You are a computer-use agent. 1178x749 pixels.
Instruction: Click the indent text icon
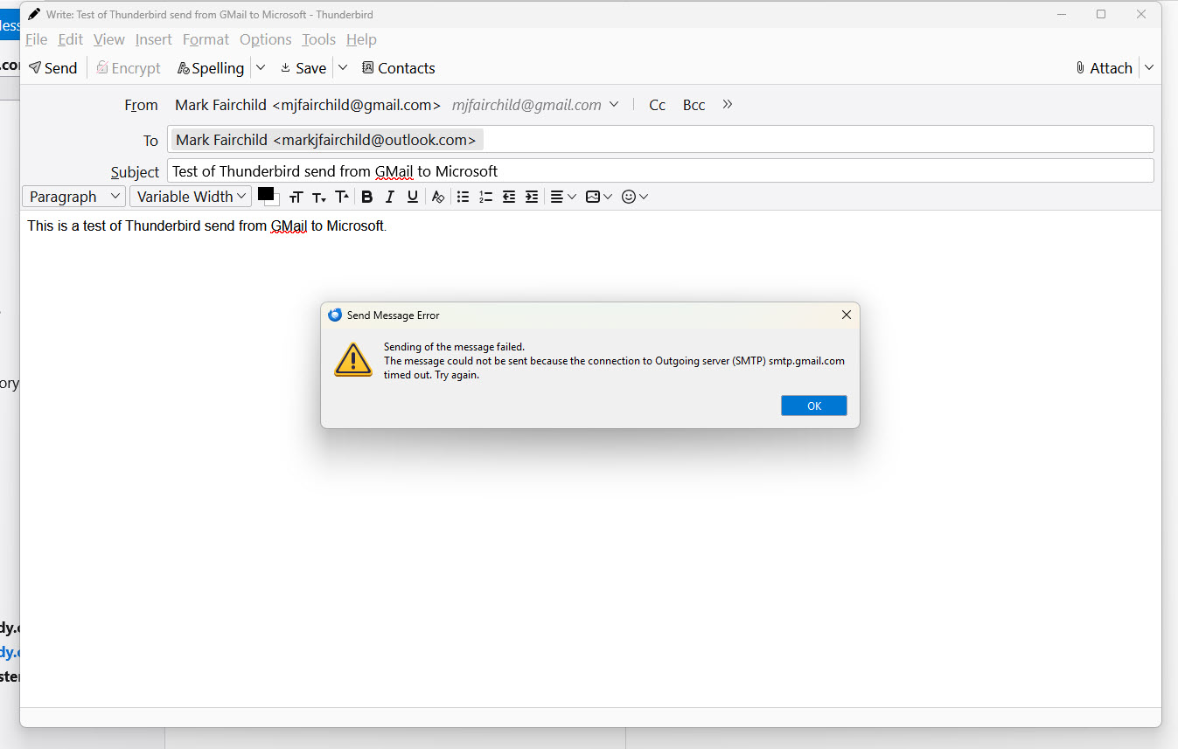tap(532, 197)
